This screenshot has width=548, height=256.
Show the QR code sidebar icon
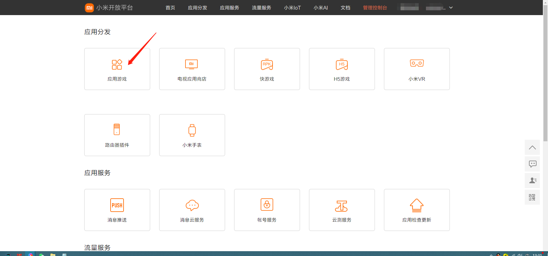[x=532, y=197]
